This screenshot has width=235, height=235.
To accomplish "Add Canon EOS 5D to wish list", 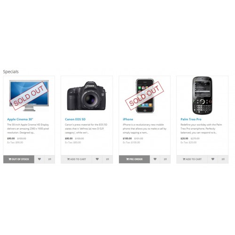I will point(97,159).
